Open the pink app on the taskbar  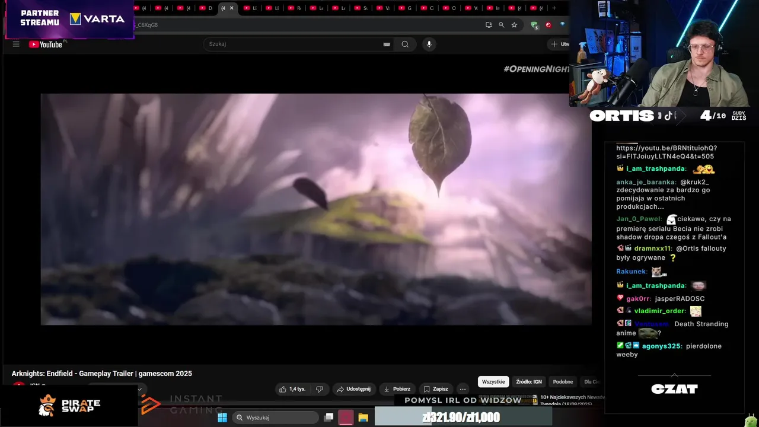(346, 418)
